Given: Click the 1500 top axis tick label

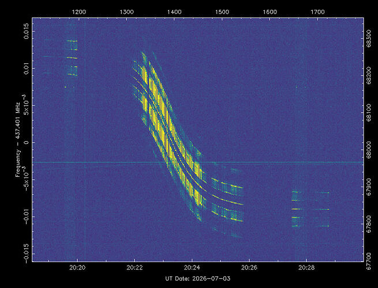Looking at the screenshot, I should click(x=222, y=12).
